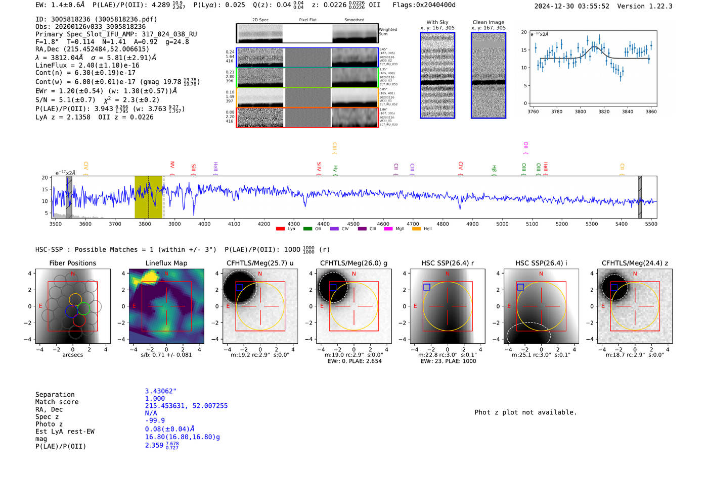Open the CFHTLS/Meg(26.0) g cutout

click(x=353, y=306)
